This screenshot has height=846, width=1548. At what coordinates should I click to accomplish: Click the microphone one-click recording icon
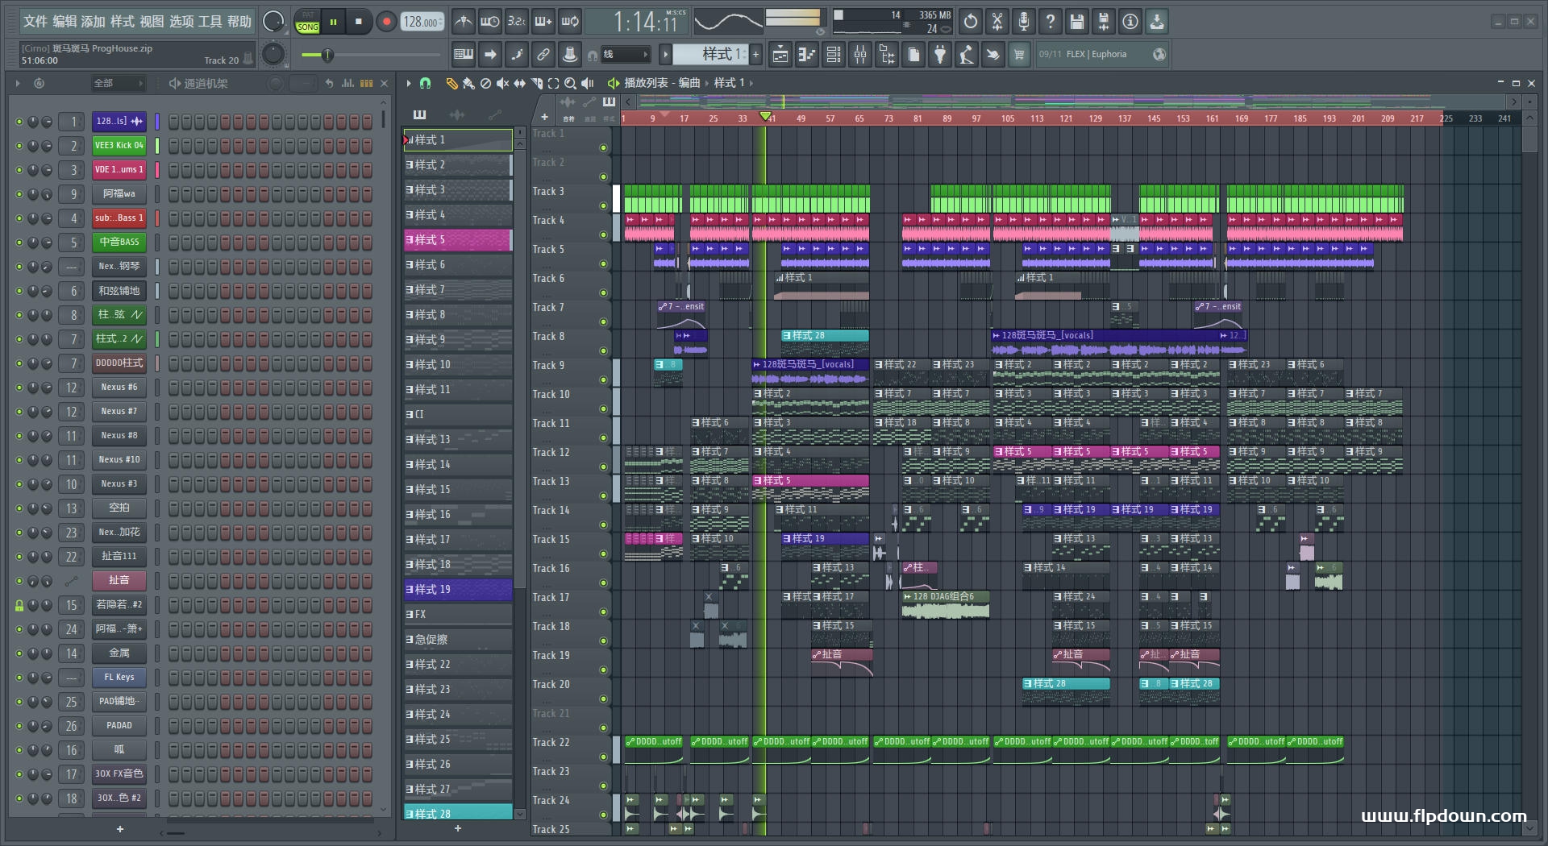pyautogui.click(x=1023, y=22)
